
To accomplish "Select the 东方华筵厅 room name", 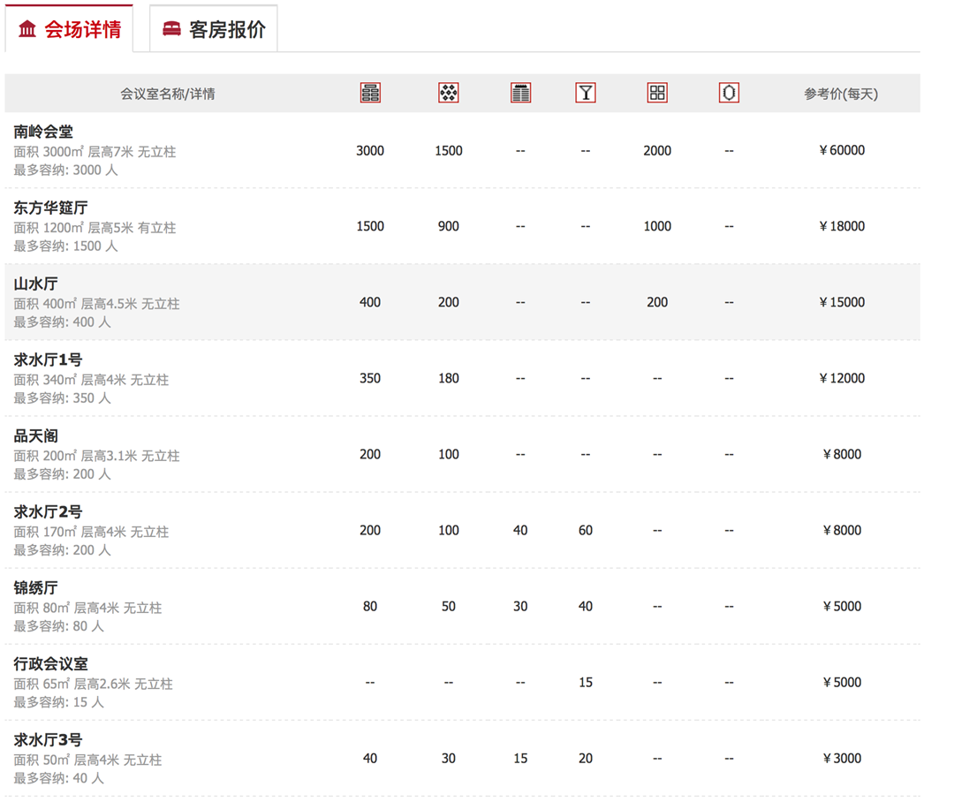I will [50, 208].
